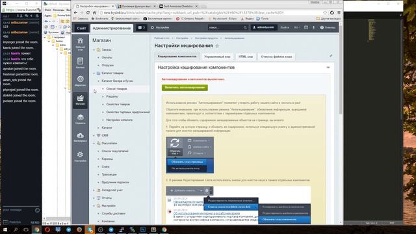Switch to the HTML кеш tab
The width and height of the screenshot is (416, 234).
246,57
